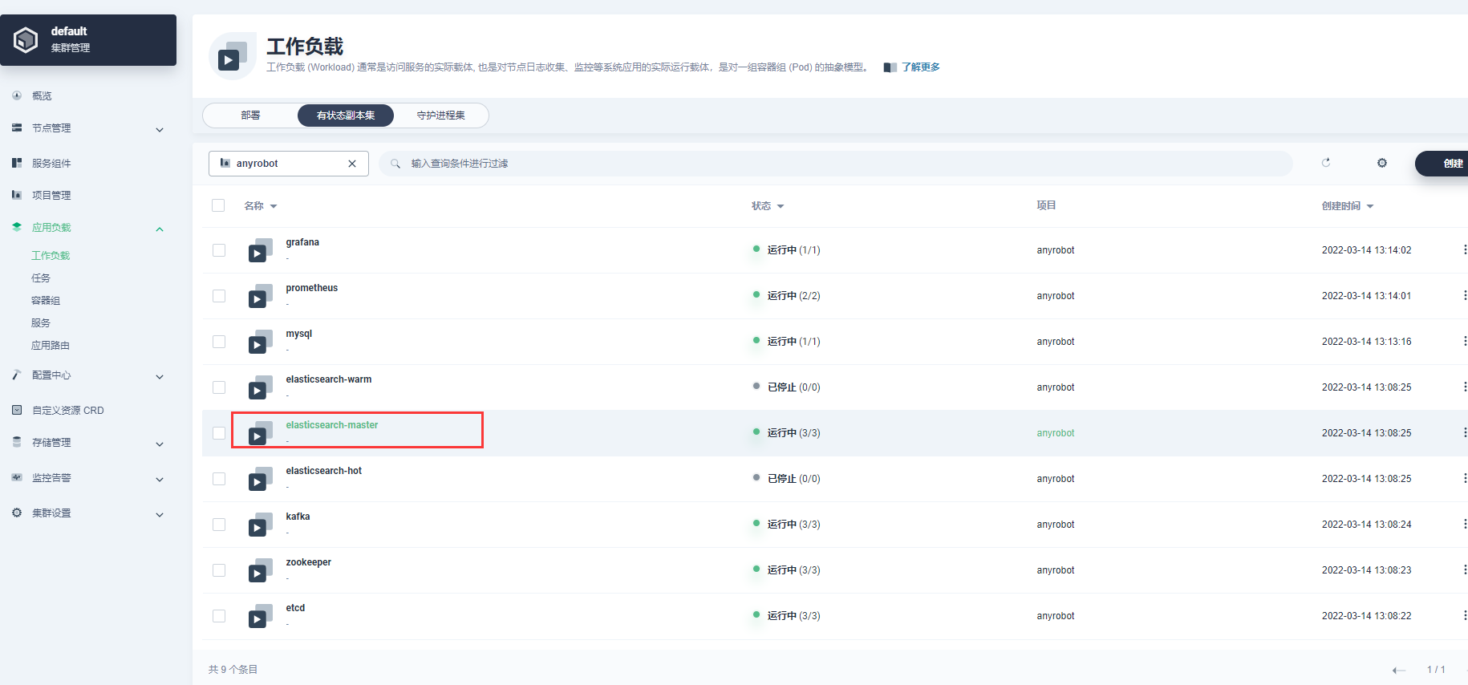The width and height of the screenshot is (1468, 685).
Task: Click the 概览 overview icon in sidebar
Action: coord(17,95)
